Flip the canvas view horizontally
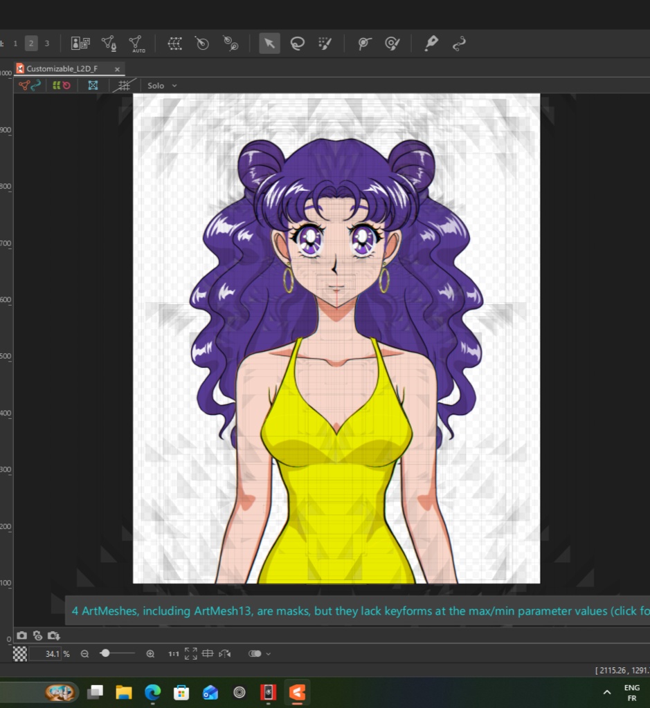Viewport: 650px width, 708px height. click(x=225, y=654)
